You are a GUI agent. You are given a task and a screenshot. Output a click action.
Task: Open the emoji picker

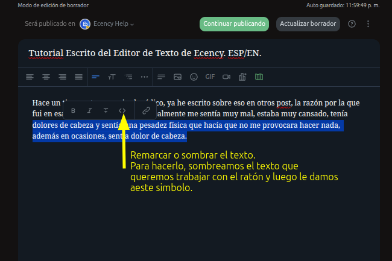[x=194, y=77]
